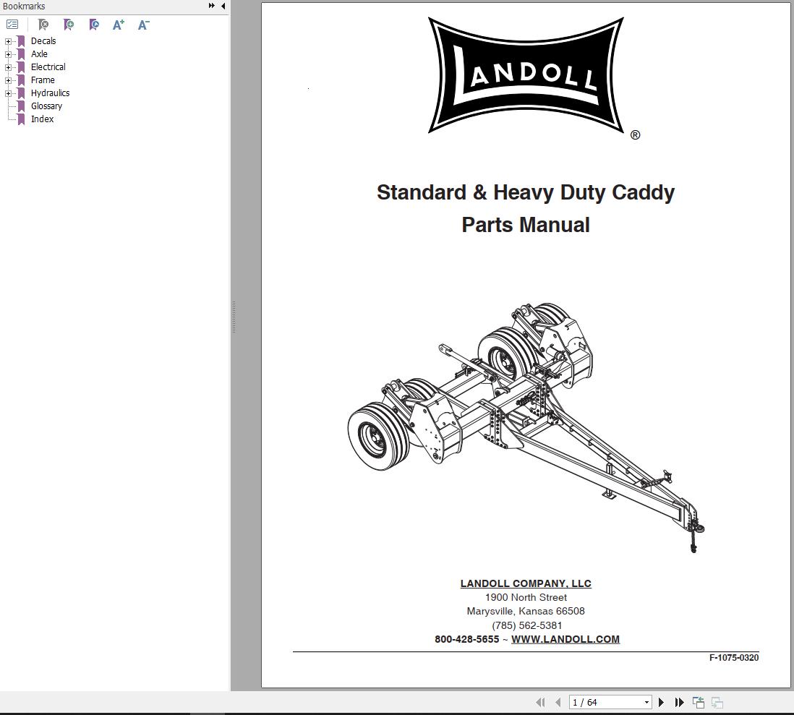Collapse the Bookmarks panel with the arrow
The width and height of the screenshot is (794, 715).
(x=222, y=6)
